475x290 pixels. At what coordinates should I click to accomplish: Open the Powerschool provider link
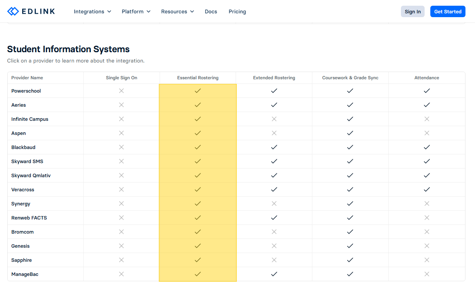26,91
